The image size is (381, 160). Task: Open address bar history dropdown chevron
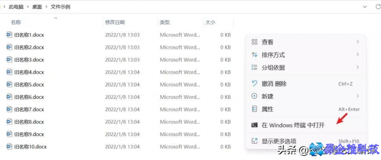[365, 7]
